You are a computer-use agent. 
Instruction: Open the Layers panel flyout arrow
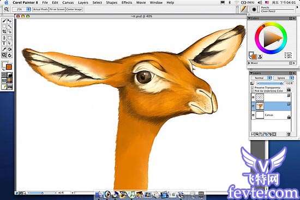(294, 73)
